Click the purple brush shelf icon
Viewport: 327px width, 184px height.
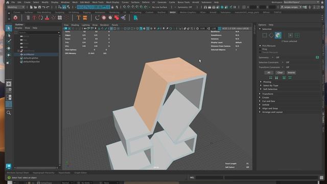click(123, 18)
